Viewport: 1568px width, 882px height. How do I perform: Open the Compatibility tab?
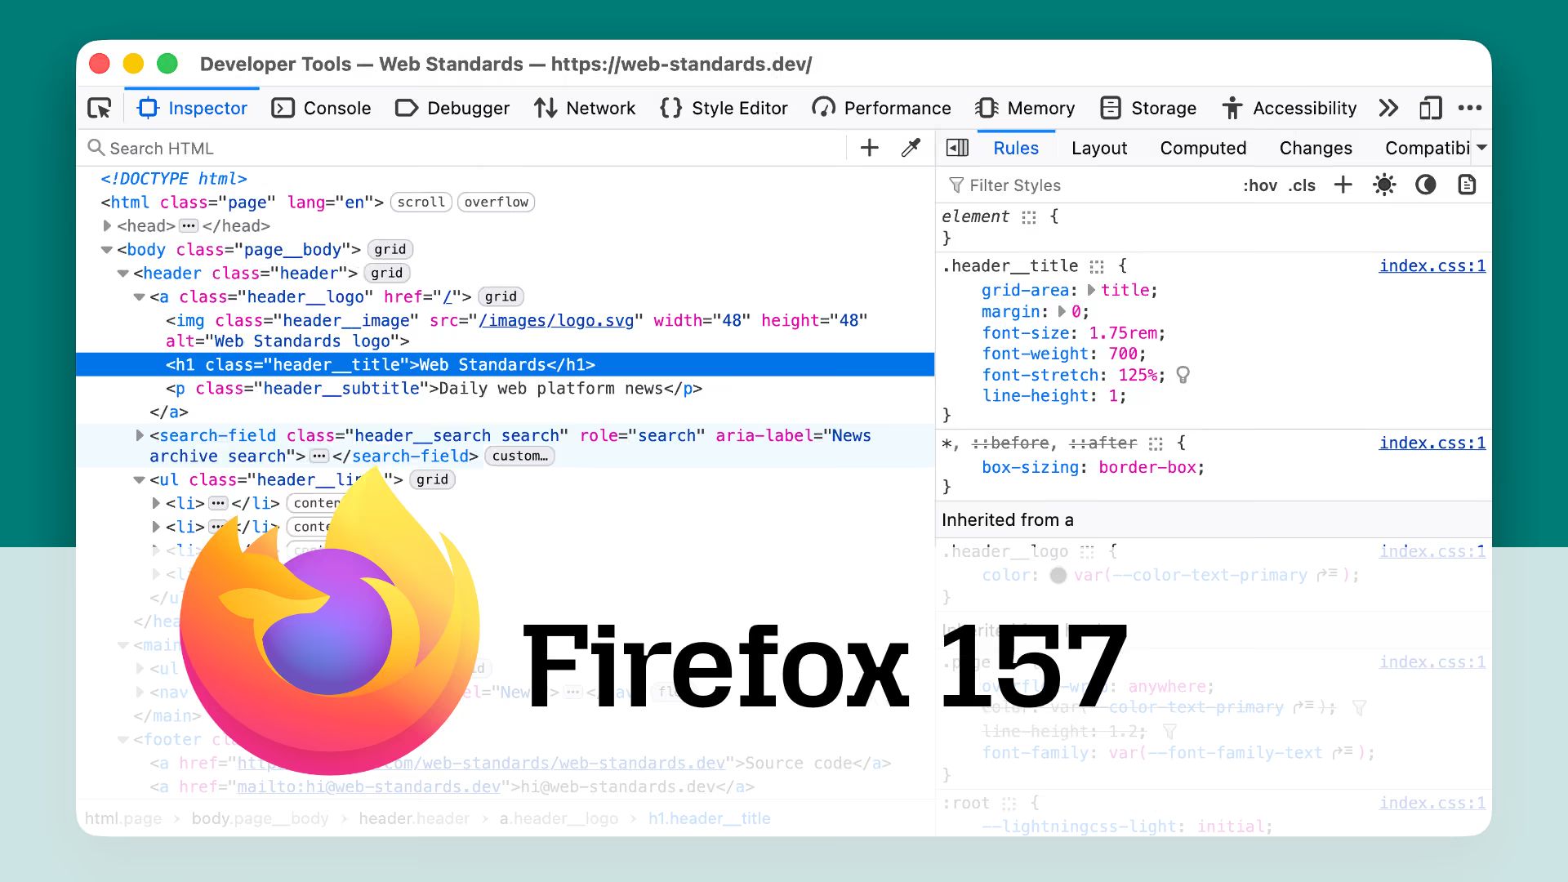click(1428, 148)
